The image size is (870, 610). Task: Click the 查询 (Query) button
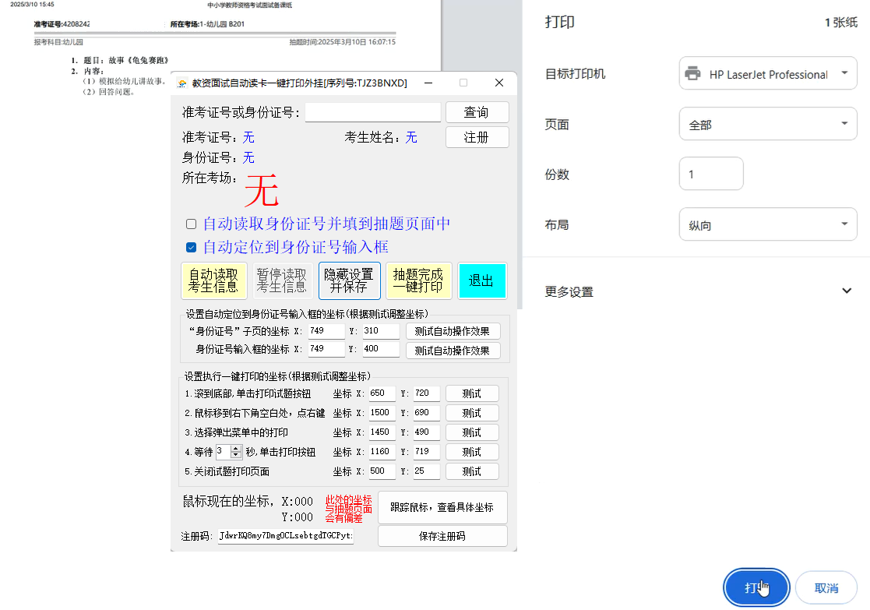click(x=477, y=111)
